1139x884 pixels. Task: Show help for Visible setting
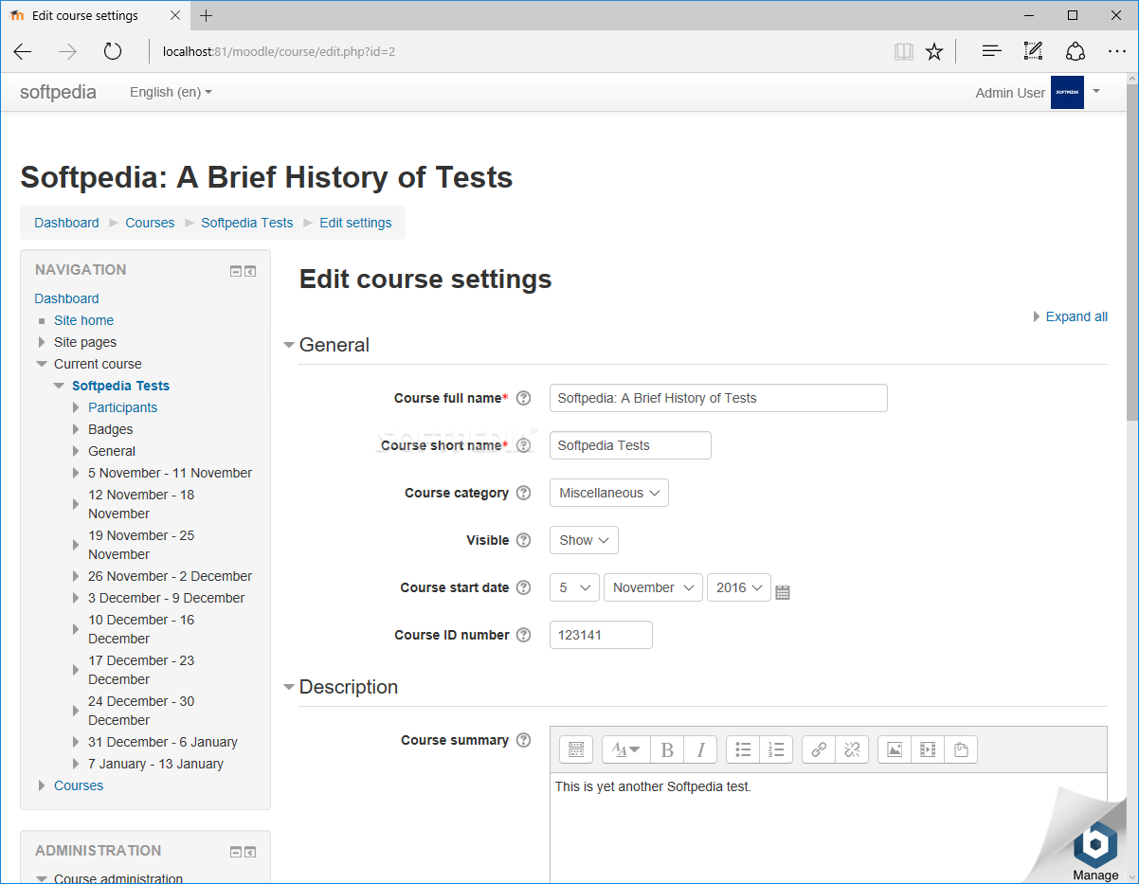pyautogui.click(x=523, y=540)
